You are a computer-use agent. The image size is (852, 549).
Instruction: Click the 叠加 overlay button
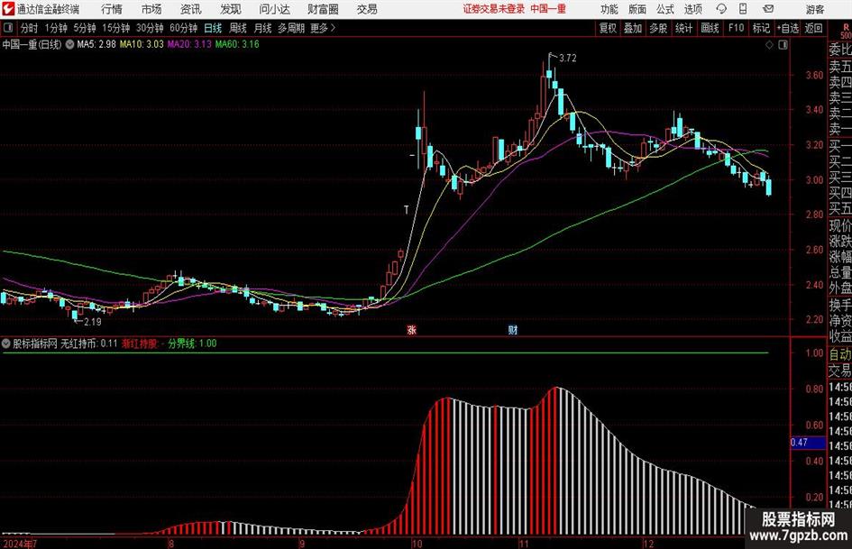coord(633,28)
